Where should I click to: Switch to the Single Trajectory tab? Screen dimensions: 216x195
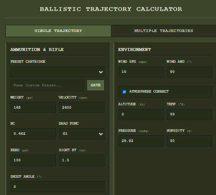pos(58,31)
